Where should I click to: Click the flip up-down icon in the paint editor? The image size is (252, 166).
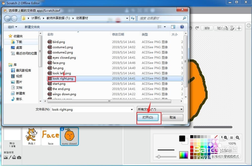[x=232, y=28]
